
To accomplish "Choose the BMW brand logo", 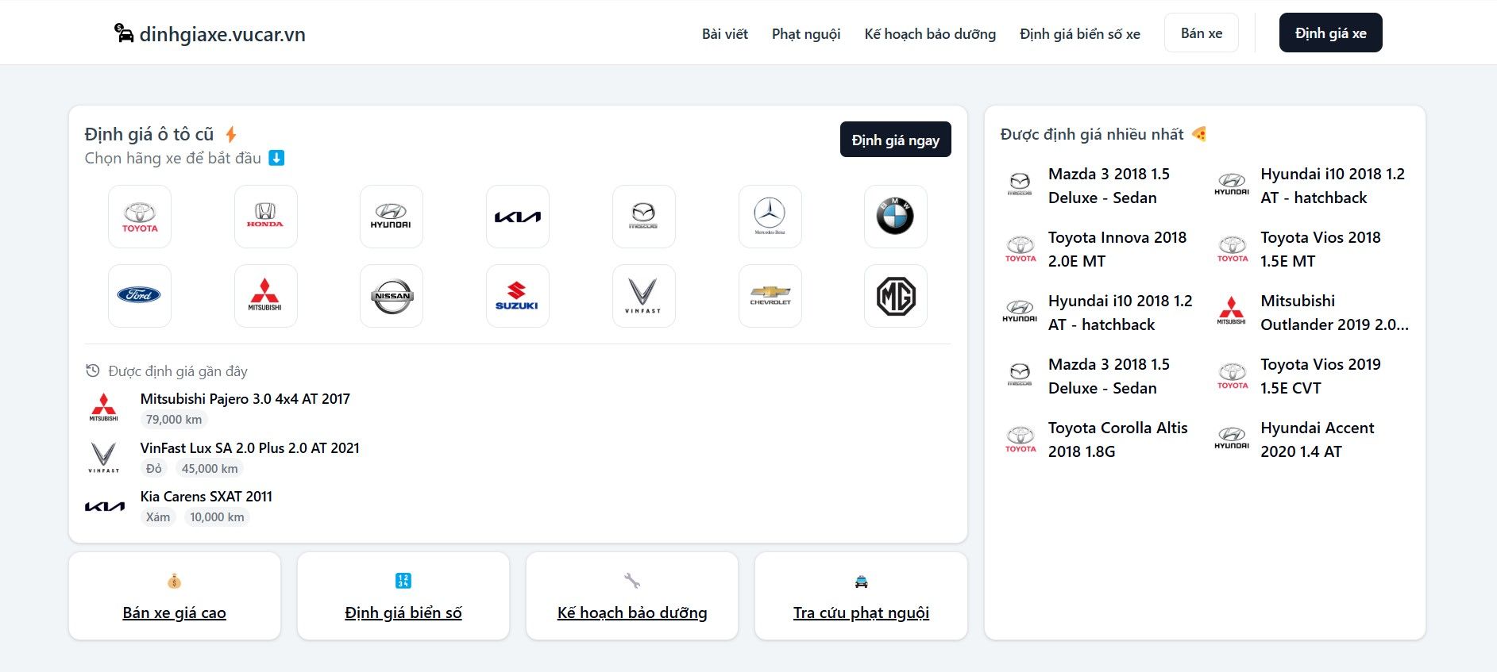I will 896,217.
